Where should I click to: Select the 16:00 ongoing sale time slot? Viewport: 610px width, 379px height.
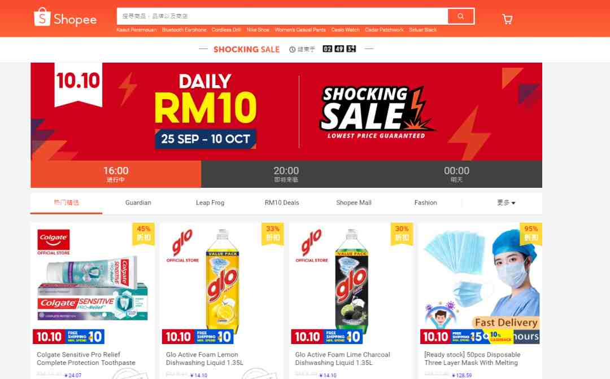[x=116, y=174]
